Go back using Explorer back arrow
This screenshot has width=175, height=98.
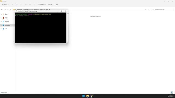(2, 10)
